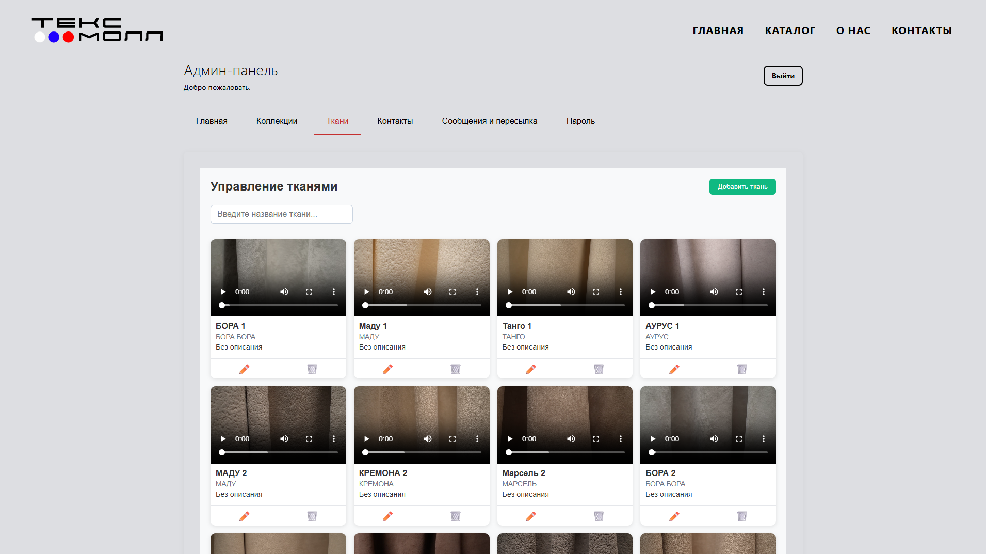Edit the Танго 1 fabric with pencil icon
Screen dimensions: 986x554
click(531, 369)
